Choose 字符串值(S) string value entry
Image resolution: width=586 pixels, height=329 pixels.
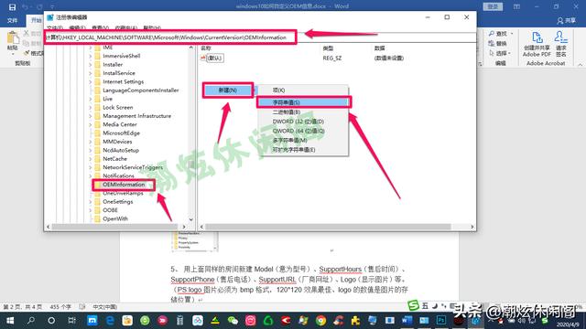tap(303, 102)
